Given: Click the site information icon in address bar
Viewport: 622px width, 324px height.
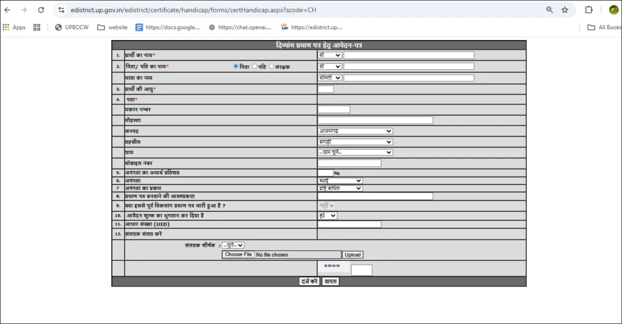Looking at the screenshot, I should [61, 10].
